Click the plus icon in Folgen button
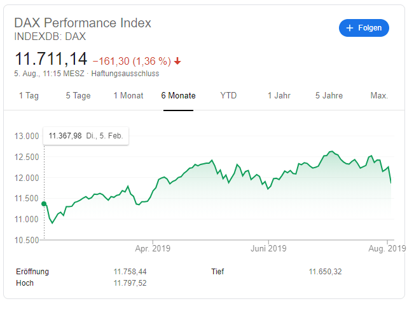Screen dimensions: 414x313 [x=349, y=29]
